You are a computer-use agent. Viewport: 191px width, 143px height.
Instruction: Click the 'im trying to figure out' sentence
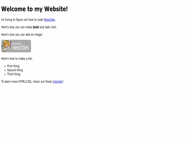pyautogui.click(x=22, y=20)
